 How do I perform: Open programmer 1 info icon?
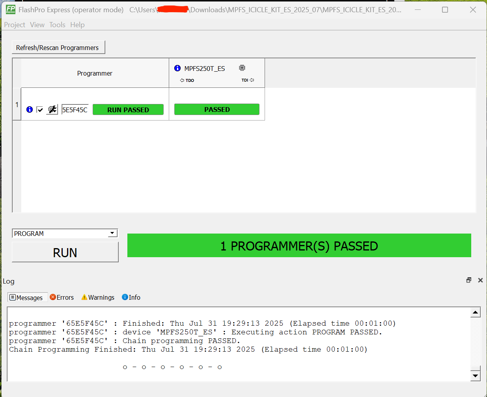tap(30, 109)
